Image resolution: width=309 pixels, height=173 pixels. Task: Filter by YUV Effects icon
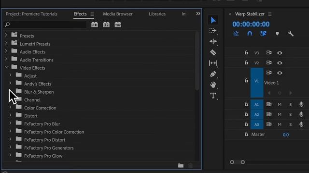point(118,25)
